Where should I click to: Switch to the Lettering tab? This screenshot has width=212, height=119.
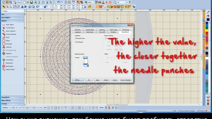tap(102, 30)
